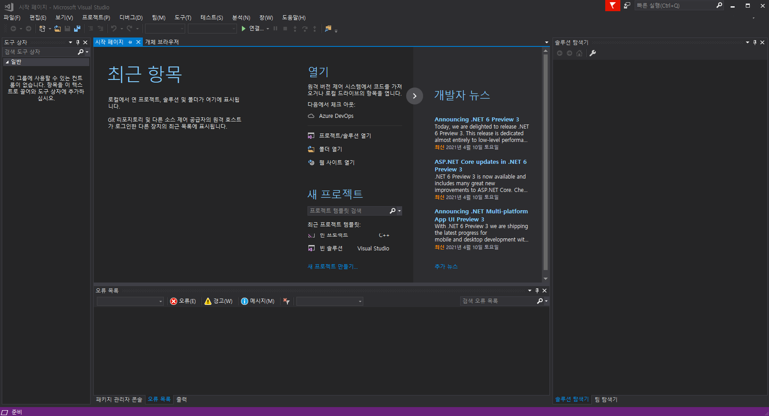
Task: Open the Solution Explorer window options dropdown arrow
Action: pos(748,42)
